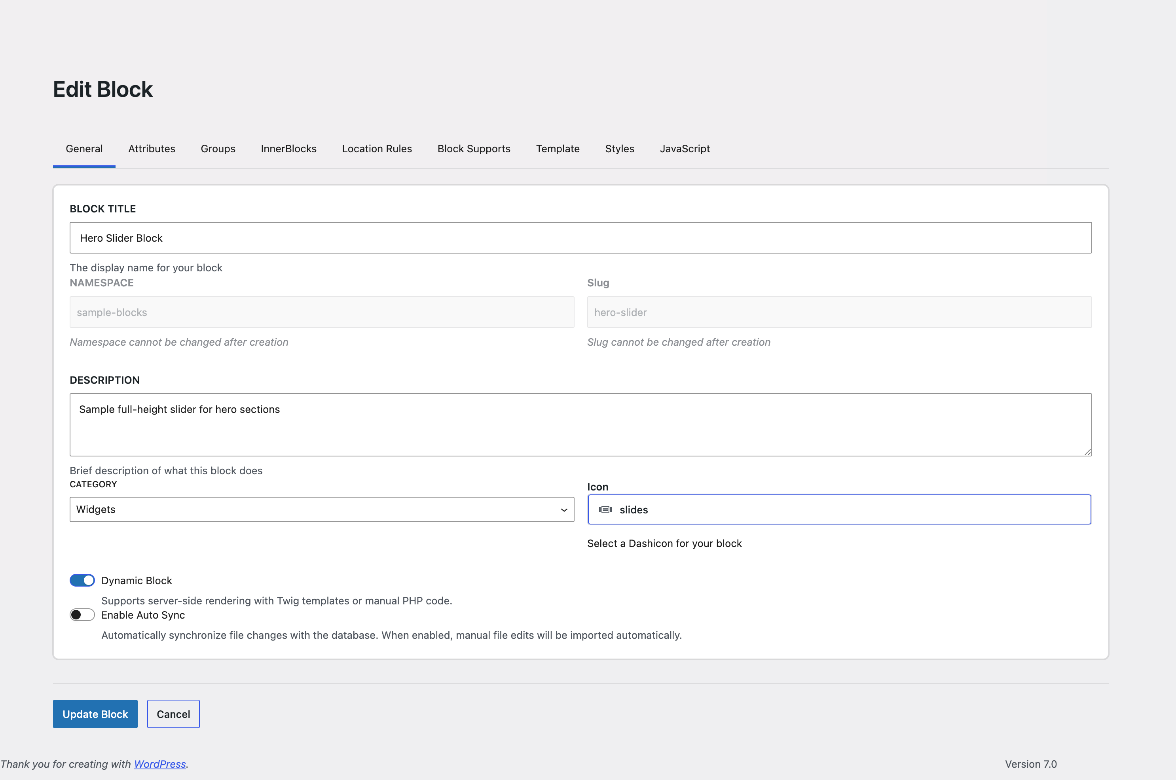The image size is (1176, 780).
Task: Focus the Description textarea
Action: point(580,425)
